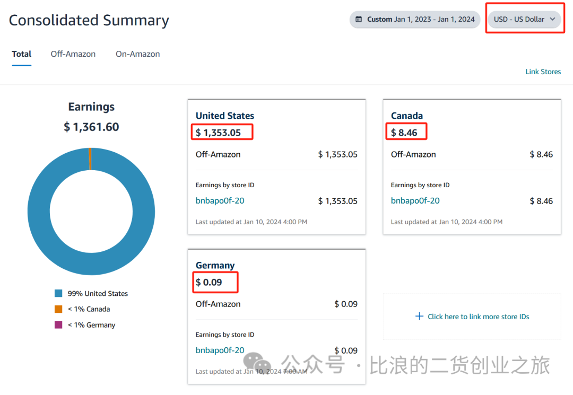The height and width of the screenshot is (395, 573).
Task: Open the USD - US Dollar currency dropdown
Action: coord(524,19)
